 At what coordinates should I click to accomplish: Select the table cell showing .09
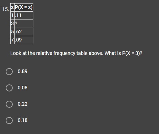tap(24, 40)
